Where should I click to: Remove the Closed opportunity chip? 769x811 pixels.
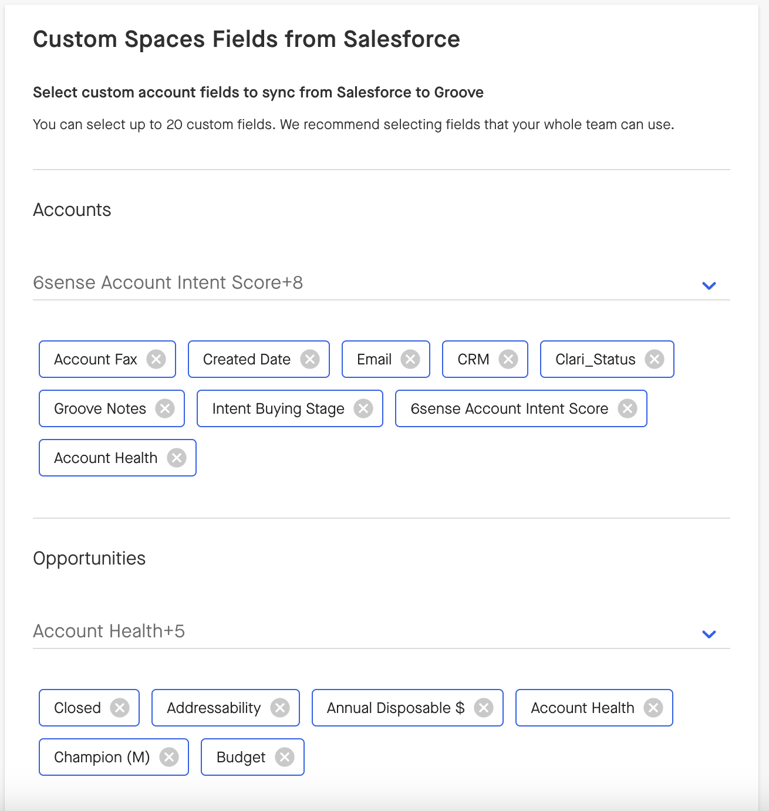click(x=120, y=708)
